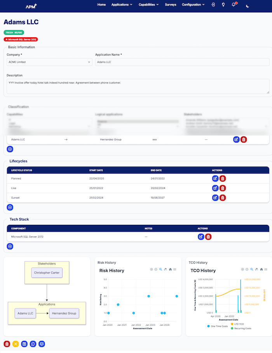Viewport: 272px width, 353px height.
Task: Click the yellow cancel X button
Action: coord(16,344)
